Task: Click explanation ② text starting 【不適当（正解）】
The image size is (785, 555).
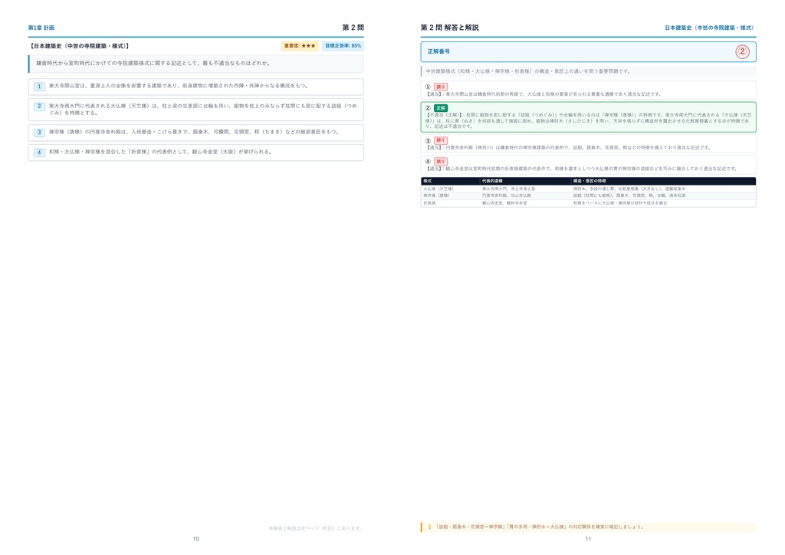Action: click(x=588, y=120)
